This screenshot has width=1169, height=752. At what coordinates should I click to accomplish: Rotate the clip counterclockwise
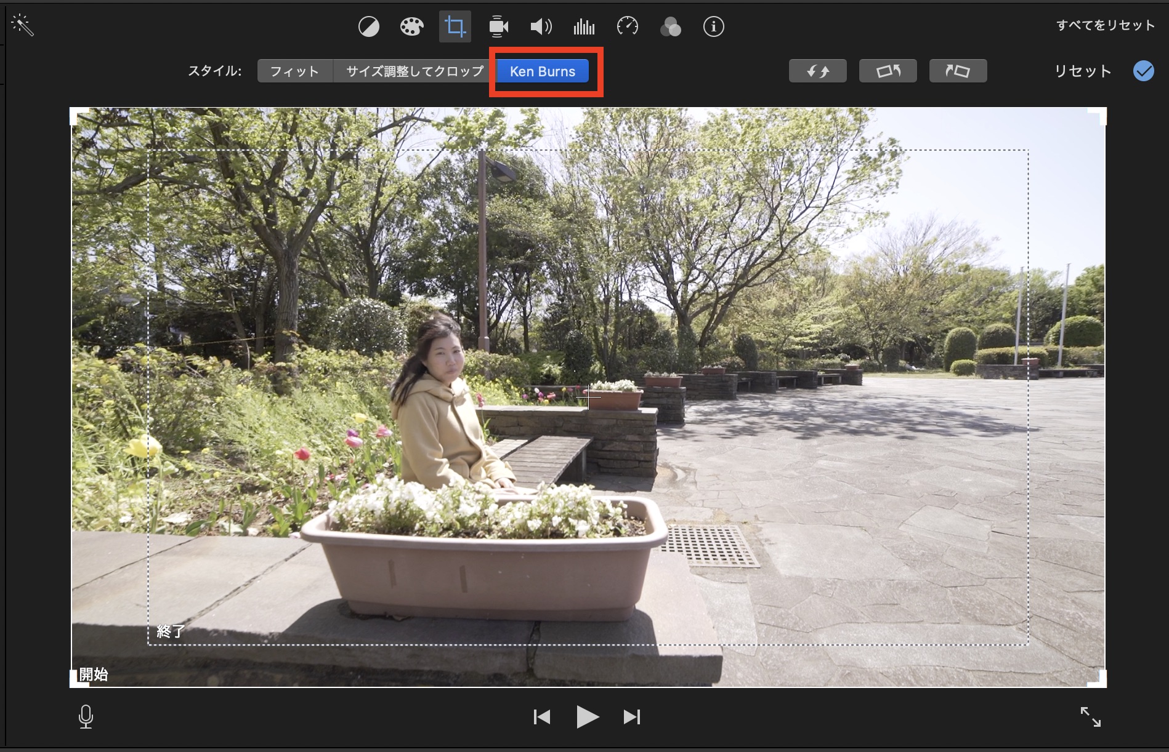[888, 71]
